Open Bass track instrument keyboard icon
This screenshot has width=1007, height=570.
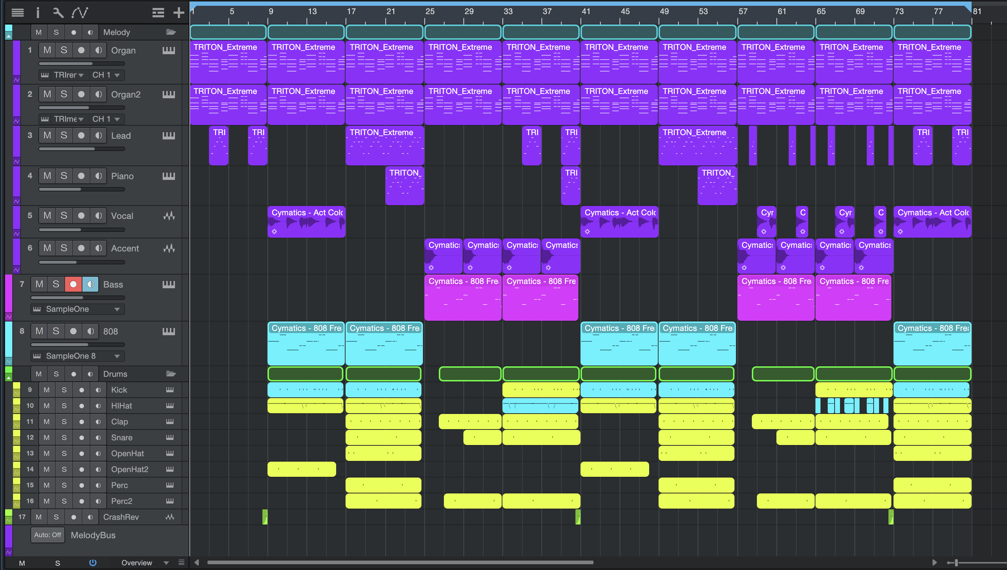169,284
